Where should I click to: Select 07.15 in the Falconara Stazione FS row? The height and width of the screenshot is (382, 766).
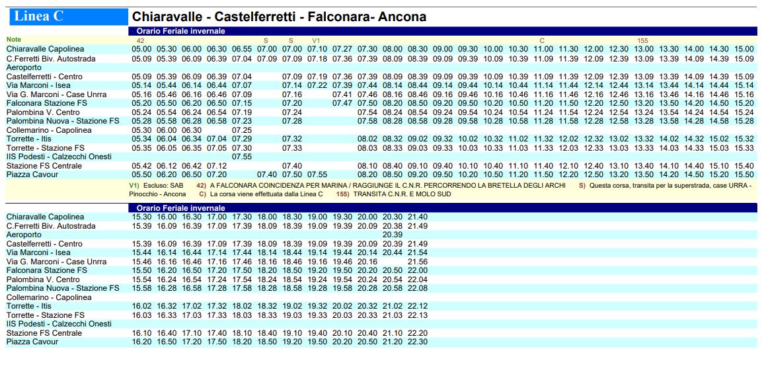click(x=242, y=104)
